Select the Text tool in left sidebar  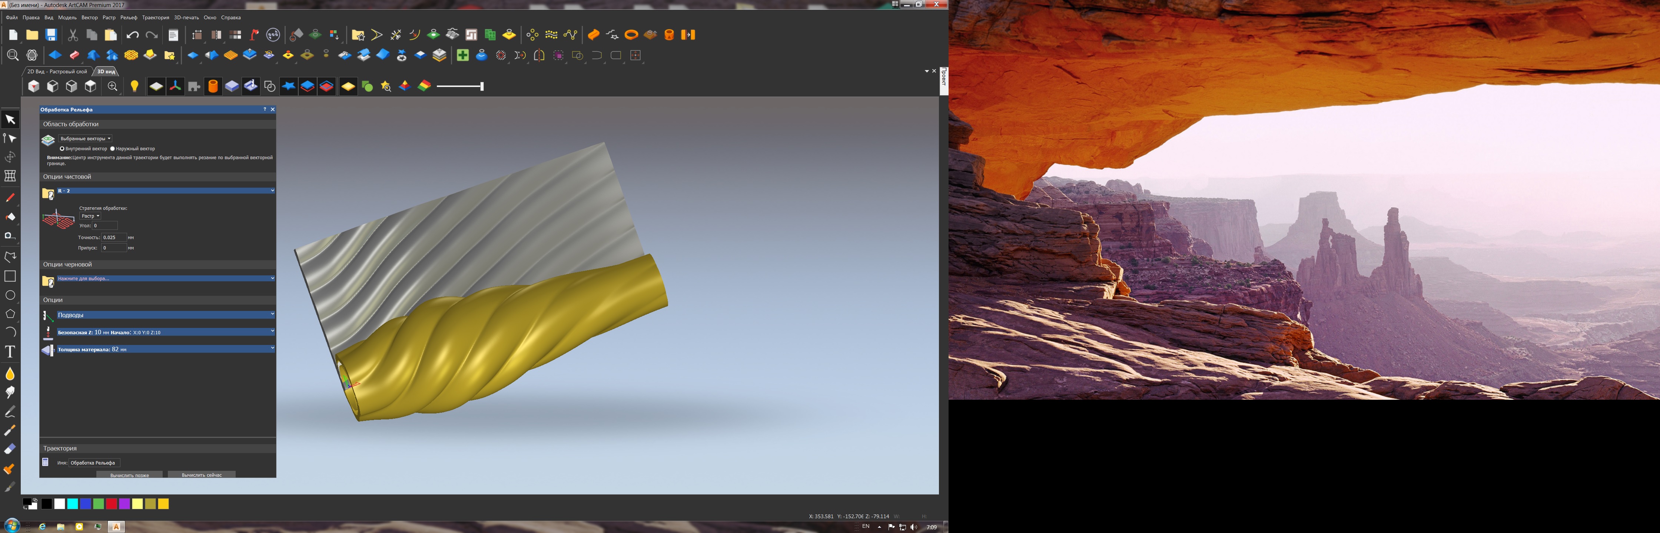[x=10, y=352]
